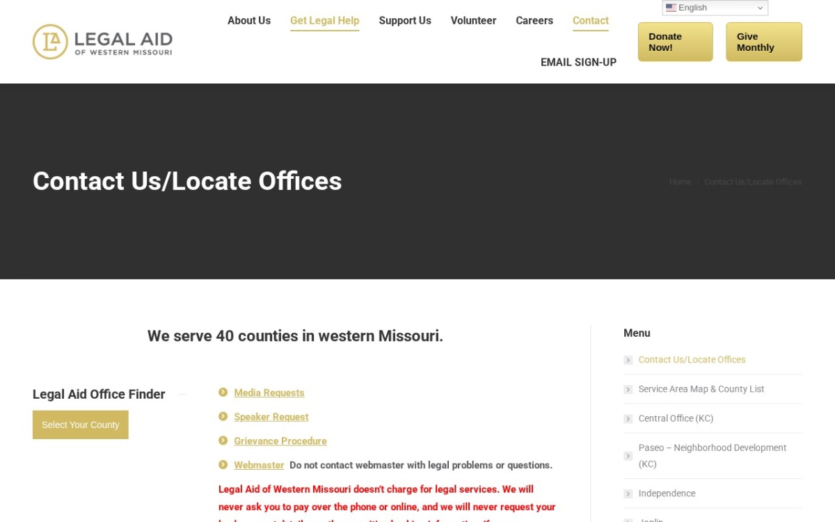Click the 'We serve 40 counties' heading
The image size is (835, 522).
[x=295, y=336]
